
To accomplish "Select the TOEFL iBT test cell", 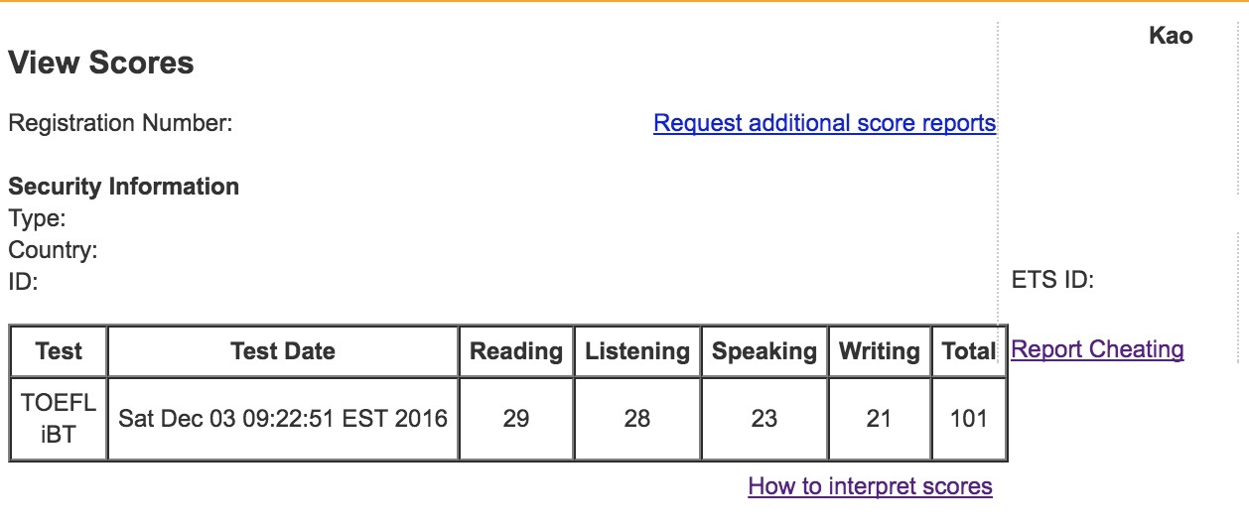I will pos(59,419).
